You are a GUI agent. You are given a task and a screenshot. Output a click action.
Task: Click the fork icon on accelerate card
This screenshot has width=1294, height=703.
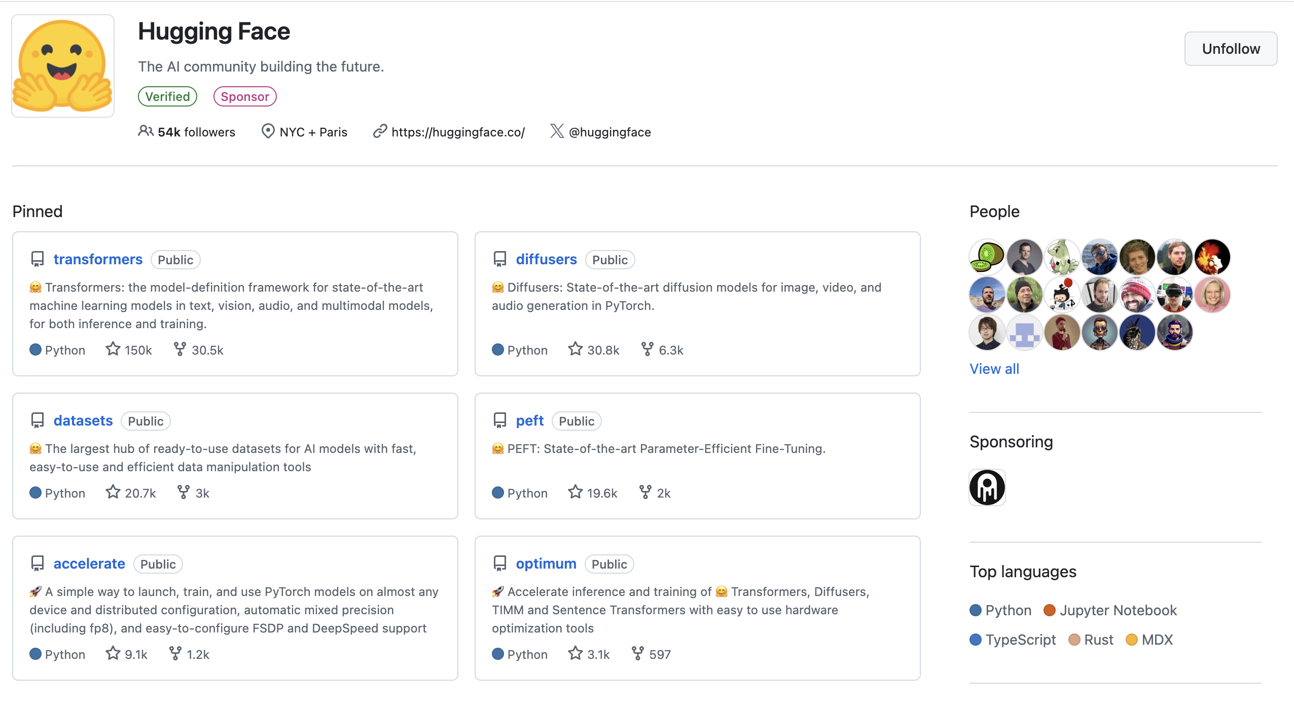175,654
